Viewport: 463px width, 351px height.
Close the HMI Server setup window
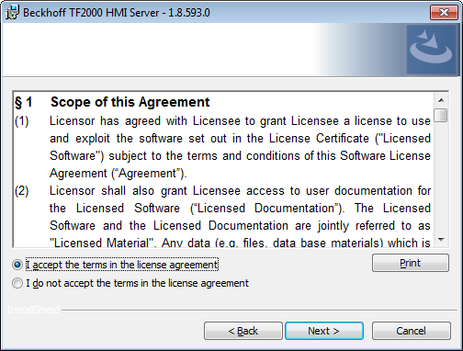tap(444, 13)
